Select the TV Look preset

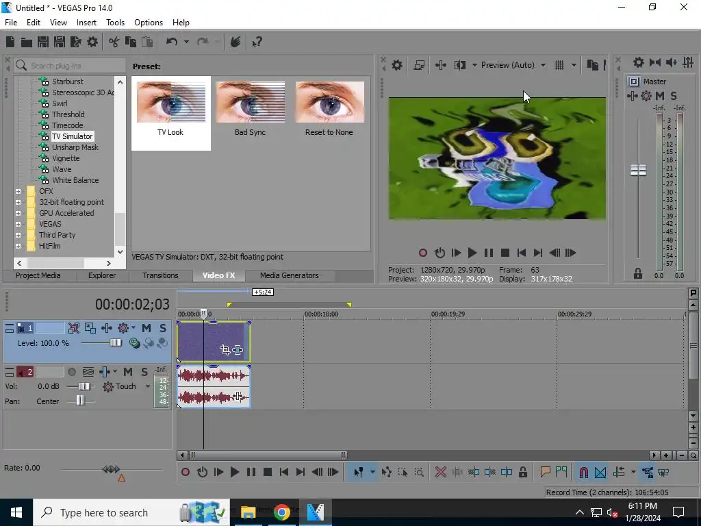170,113
